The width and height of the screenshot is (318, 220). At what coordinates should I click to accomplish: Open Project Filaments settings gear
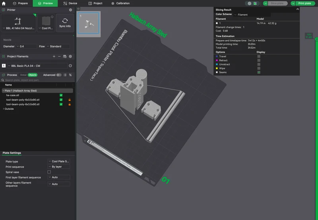70,56
